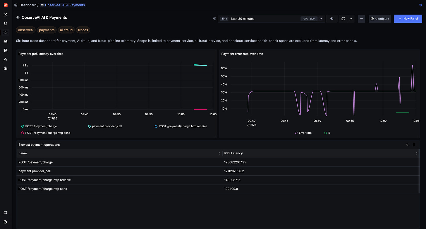
Task: Open the Dashboards grid icon in sidebar
Action: coord(5,32)
